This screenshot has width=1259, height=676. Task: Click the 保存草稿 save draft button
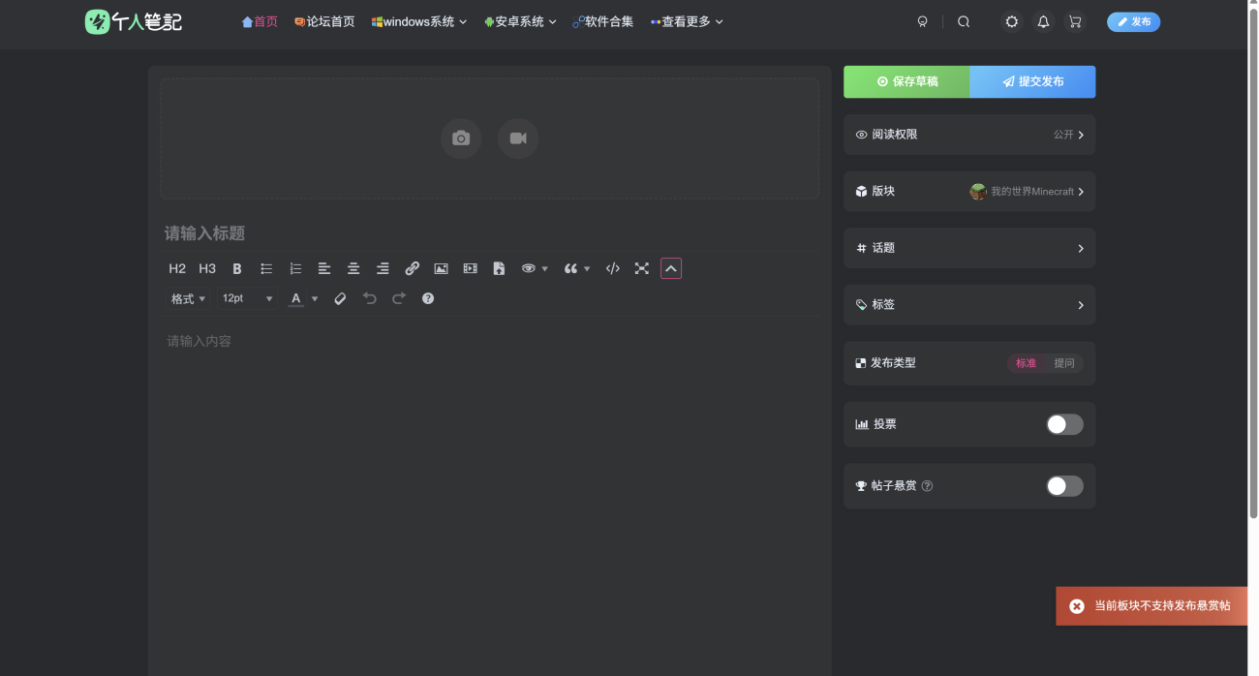906,82
